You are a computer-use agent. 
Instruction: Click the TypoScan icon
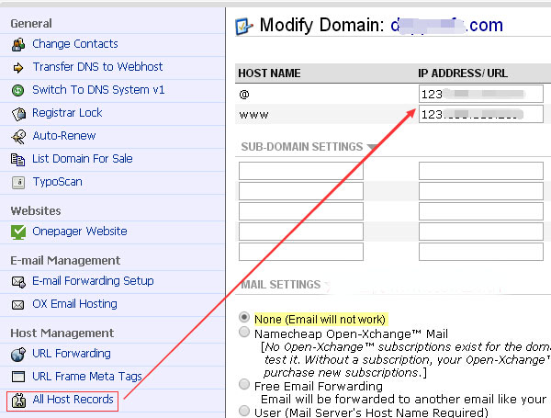(17, 182)
